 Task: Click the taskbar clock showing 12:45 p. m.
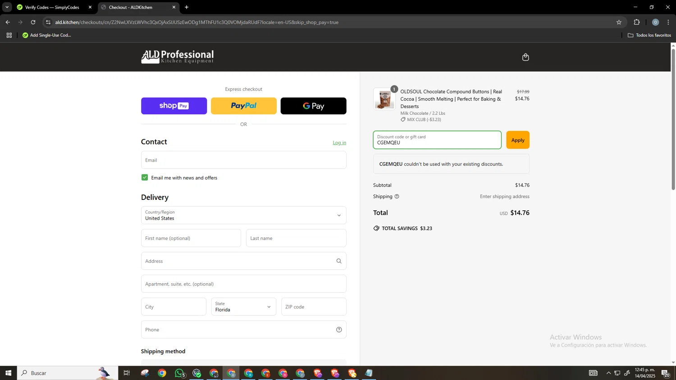coord(645,373)
